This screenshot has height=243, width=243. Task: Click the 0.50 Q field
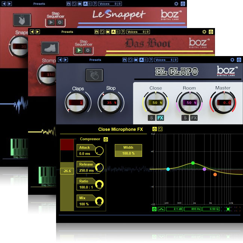tap(211, 209)
